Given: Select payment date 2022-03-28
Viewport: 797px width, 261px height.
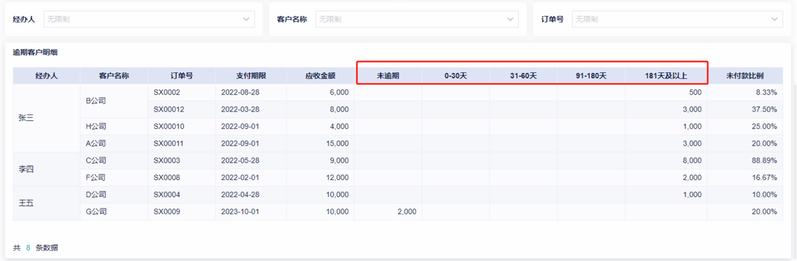Looking at the screenshot, I should click(240, 109).
